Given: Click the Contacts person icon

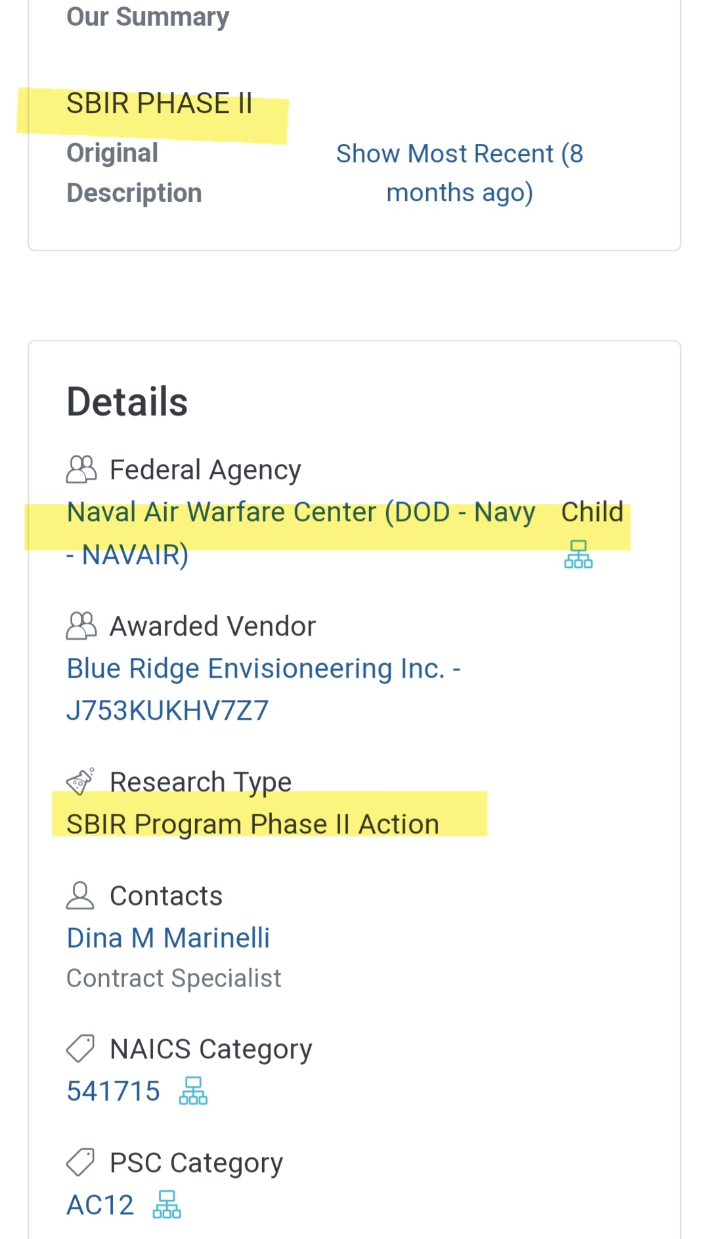Looking at the screenshot, I should (80, 895).
